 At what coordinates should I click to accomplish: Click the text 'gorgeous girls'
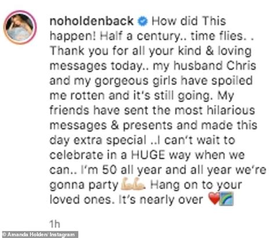pyautogui.click(x=136, y=80)
